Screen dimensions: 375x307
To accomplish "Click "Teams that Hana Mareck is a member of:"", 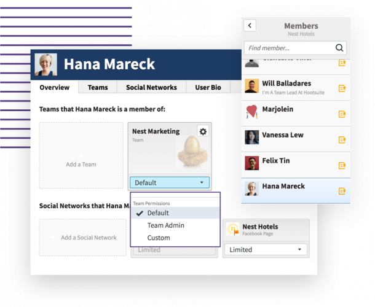I will coord(102,109).
